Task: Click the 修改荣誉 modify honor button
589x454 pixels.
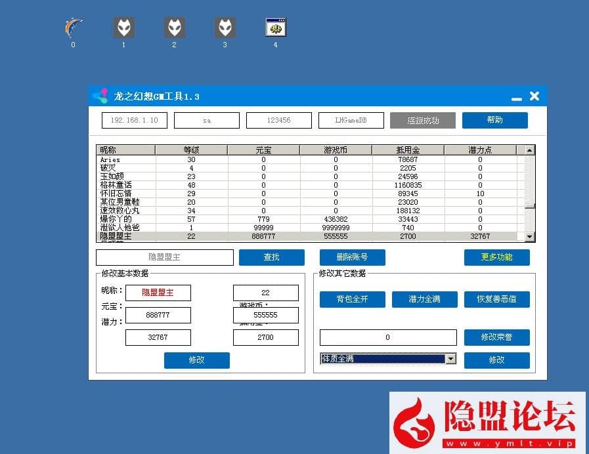Action: click(x=497, y=337)
